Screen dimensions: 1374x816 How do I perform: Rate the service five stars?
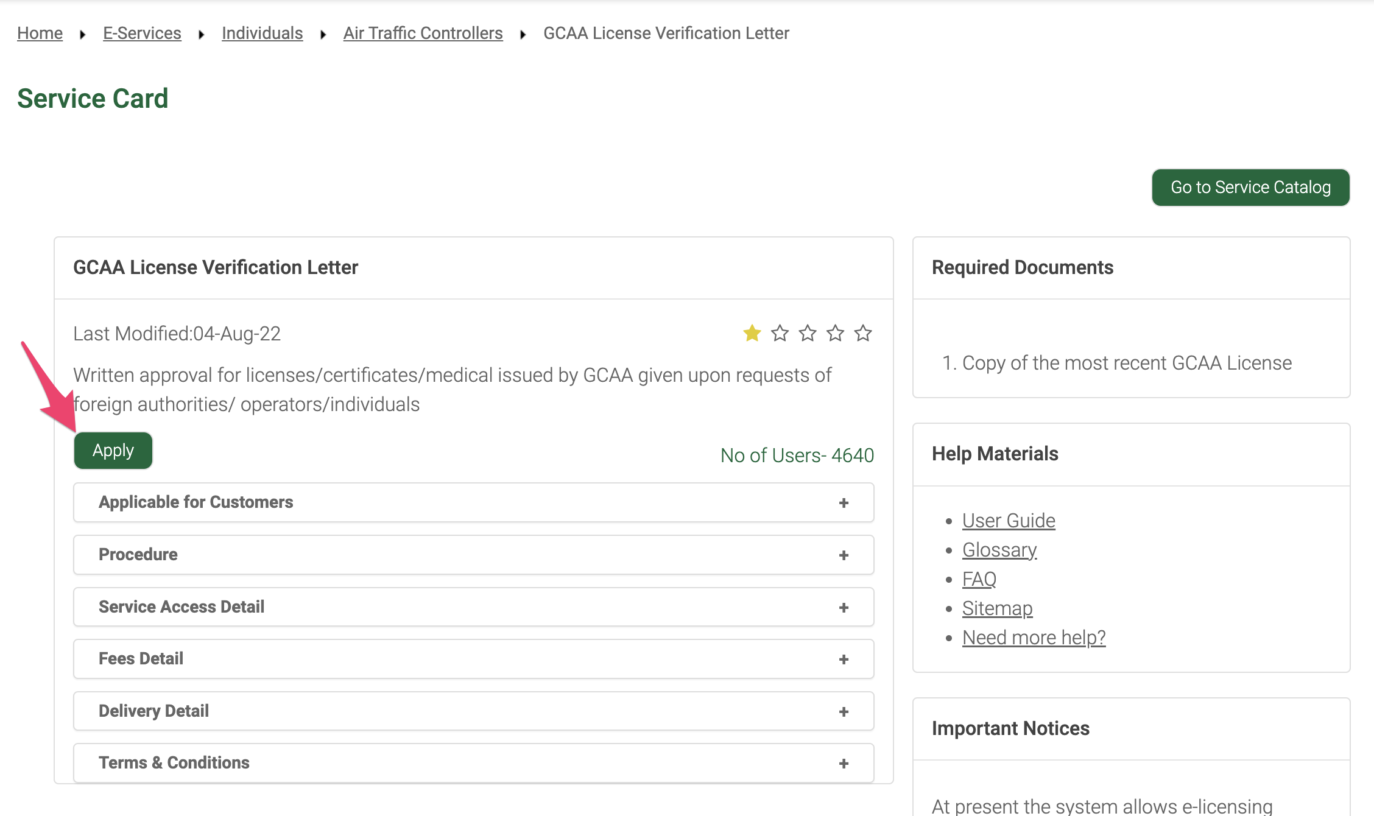pyautogui.click(x=863, y=333)
